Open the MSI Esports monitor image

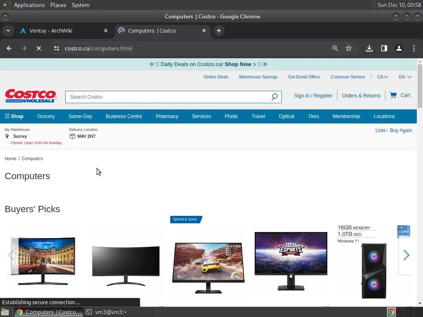(291, 261)
